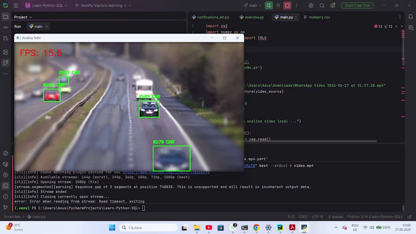Viewport: 416px width, 234px height.
Task: Open the Structure tool window
Action: click(x=5, y=52)
